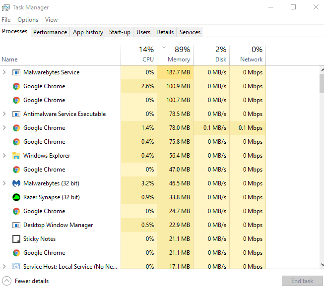324x290 pixels.
Task: Select the Google Chrome icon using 47.0 MB
Action: tap(16, 170)
